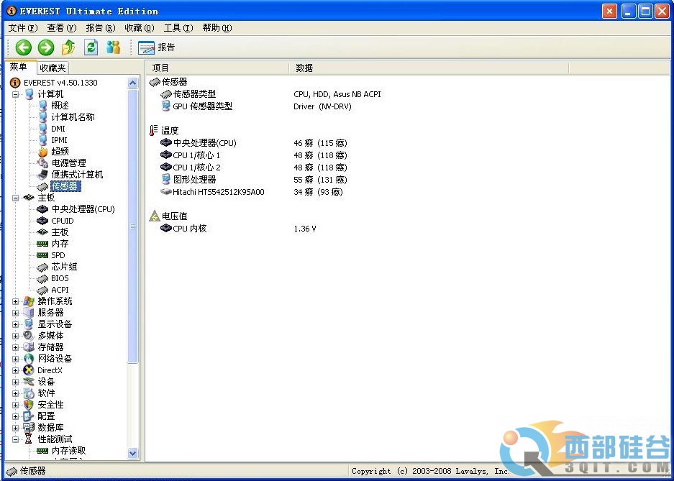Viewport: 674px width, 481px height.
Task: Expand the 软件 tree node
Action: (16, 393)
